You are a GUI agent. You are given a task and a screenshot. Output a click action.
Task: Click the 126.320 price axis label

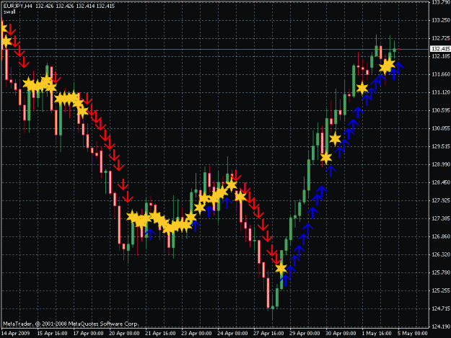(441, 254)
